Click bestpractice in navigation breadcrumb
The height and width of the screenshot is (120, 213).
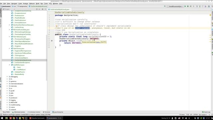[x=22, y=6]
